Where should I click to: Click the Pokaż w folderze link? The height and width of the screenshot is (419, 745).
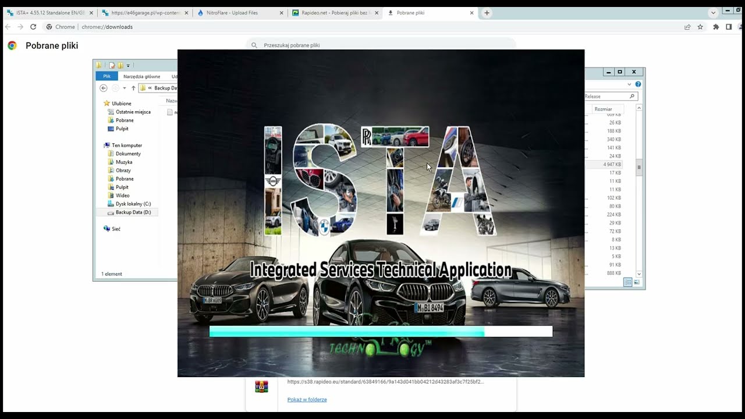coord(307,400)
